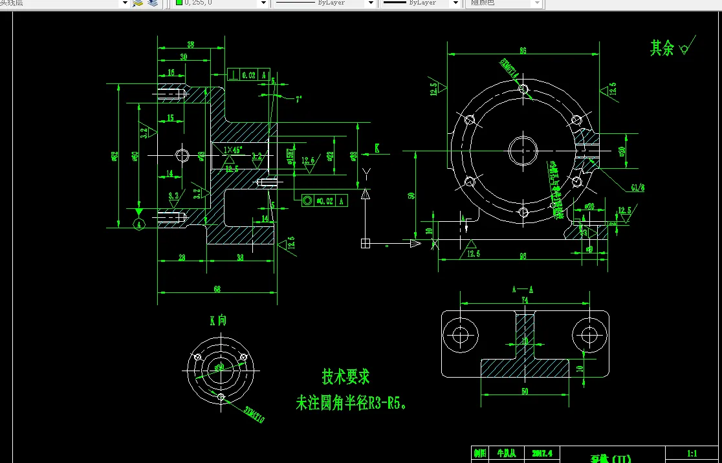Click the UCS origin icon in drawing area
Screen dimensions: 722x463
click(366, 242)
